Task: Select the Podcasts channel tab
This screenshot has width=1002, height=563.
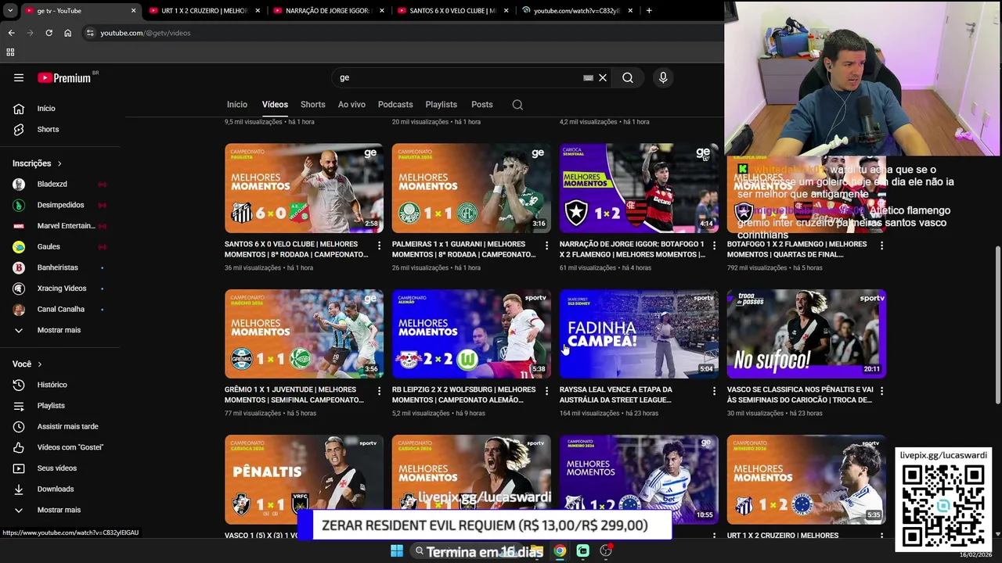Action: point(395,105)
